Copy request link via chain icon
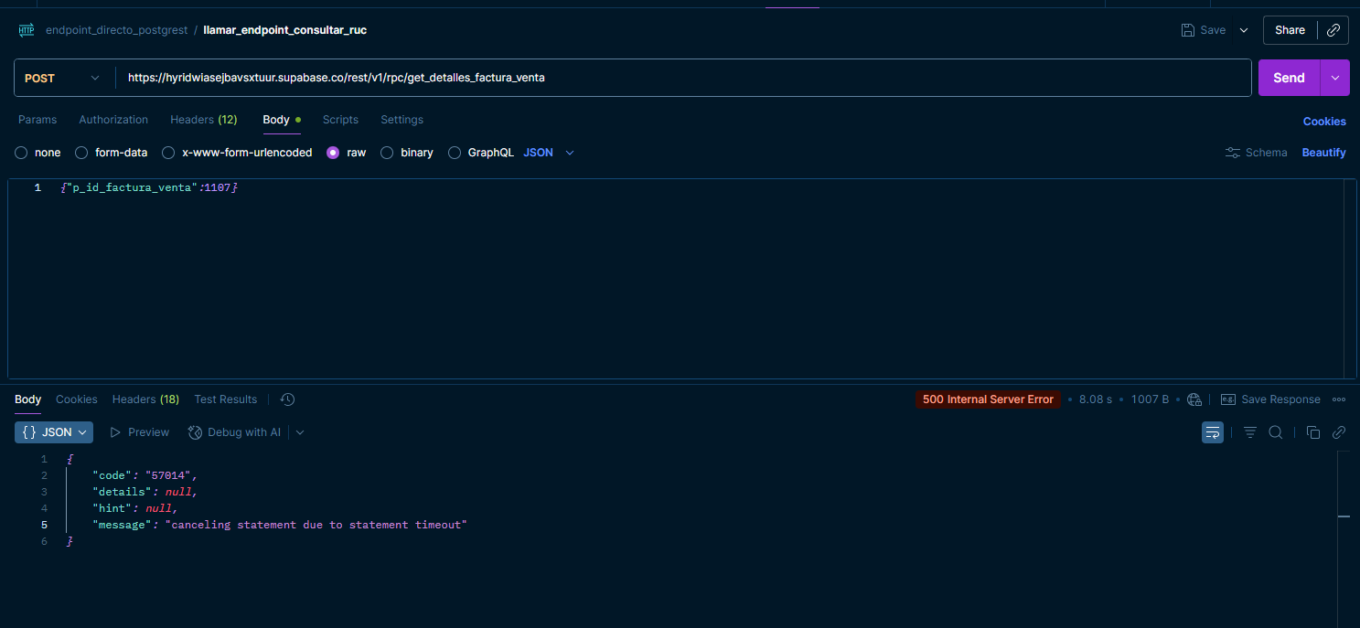The width and height of the screenshot is (1360, 628). point(1333,30)
